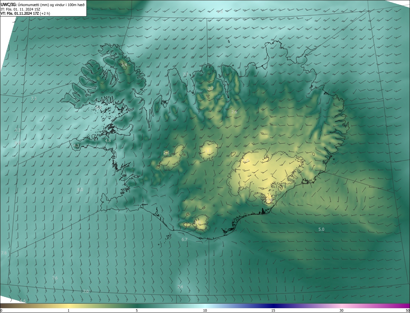Viewport: 410px width, 313px height.
Task: Click the initial time line 'IT: Fös. 01. 11. 2024 15Z'
Action: [20, 9]
